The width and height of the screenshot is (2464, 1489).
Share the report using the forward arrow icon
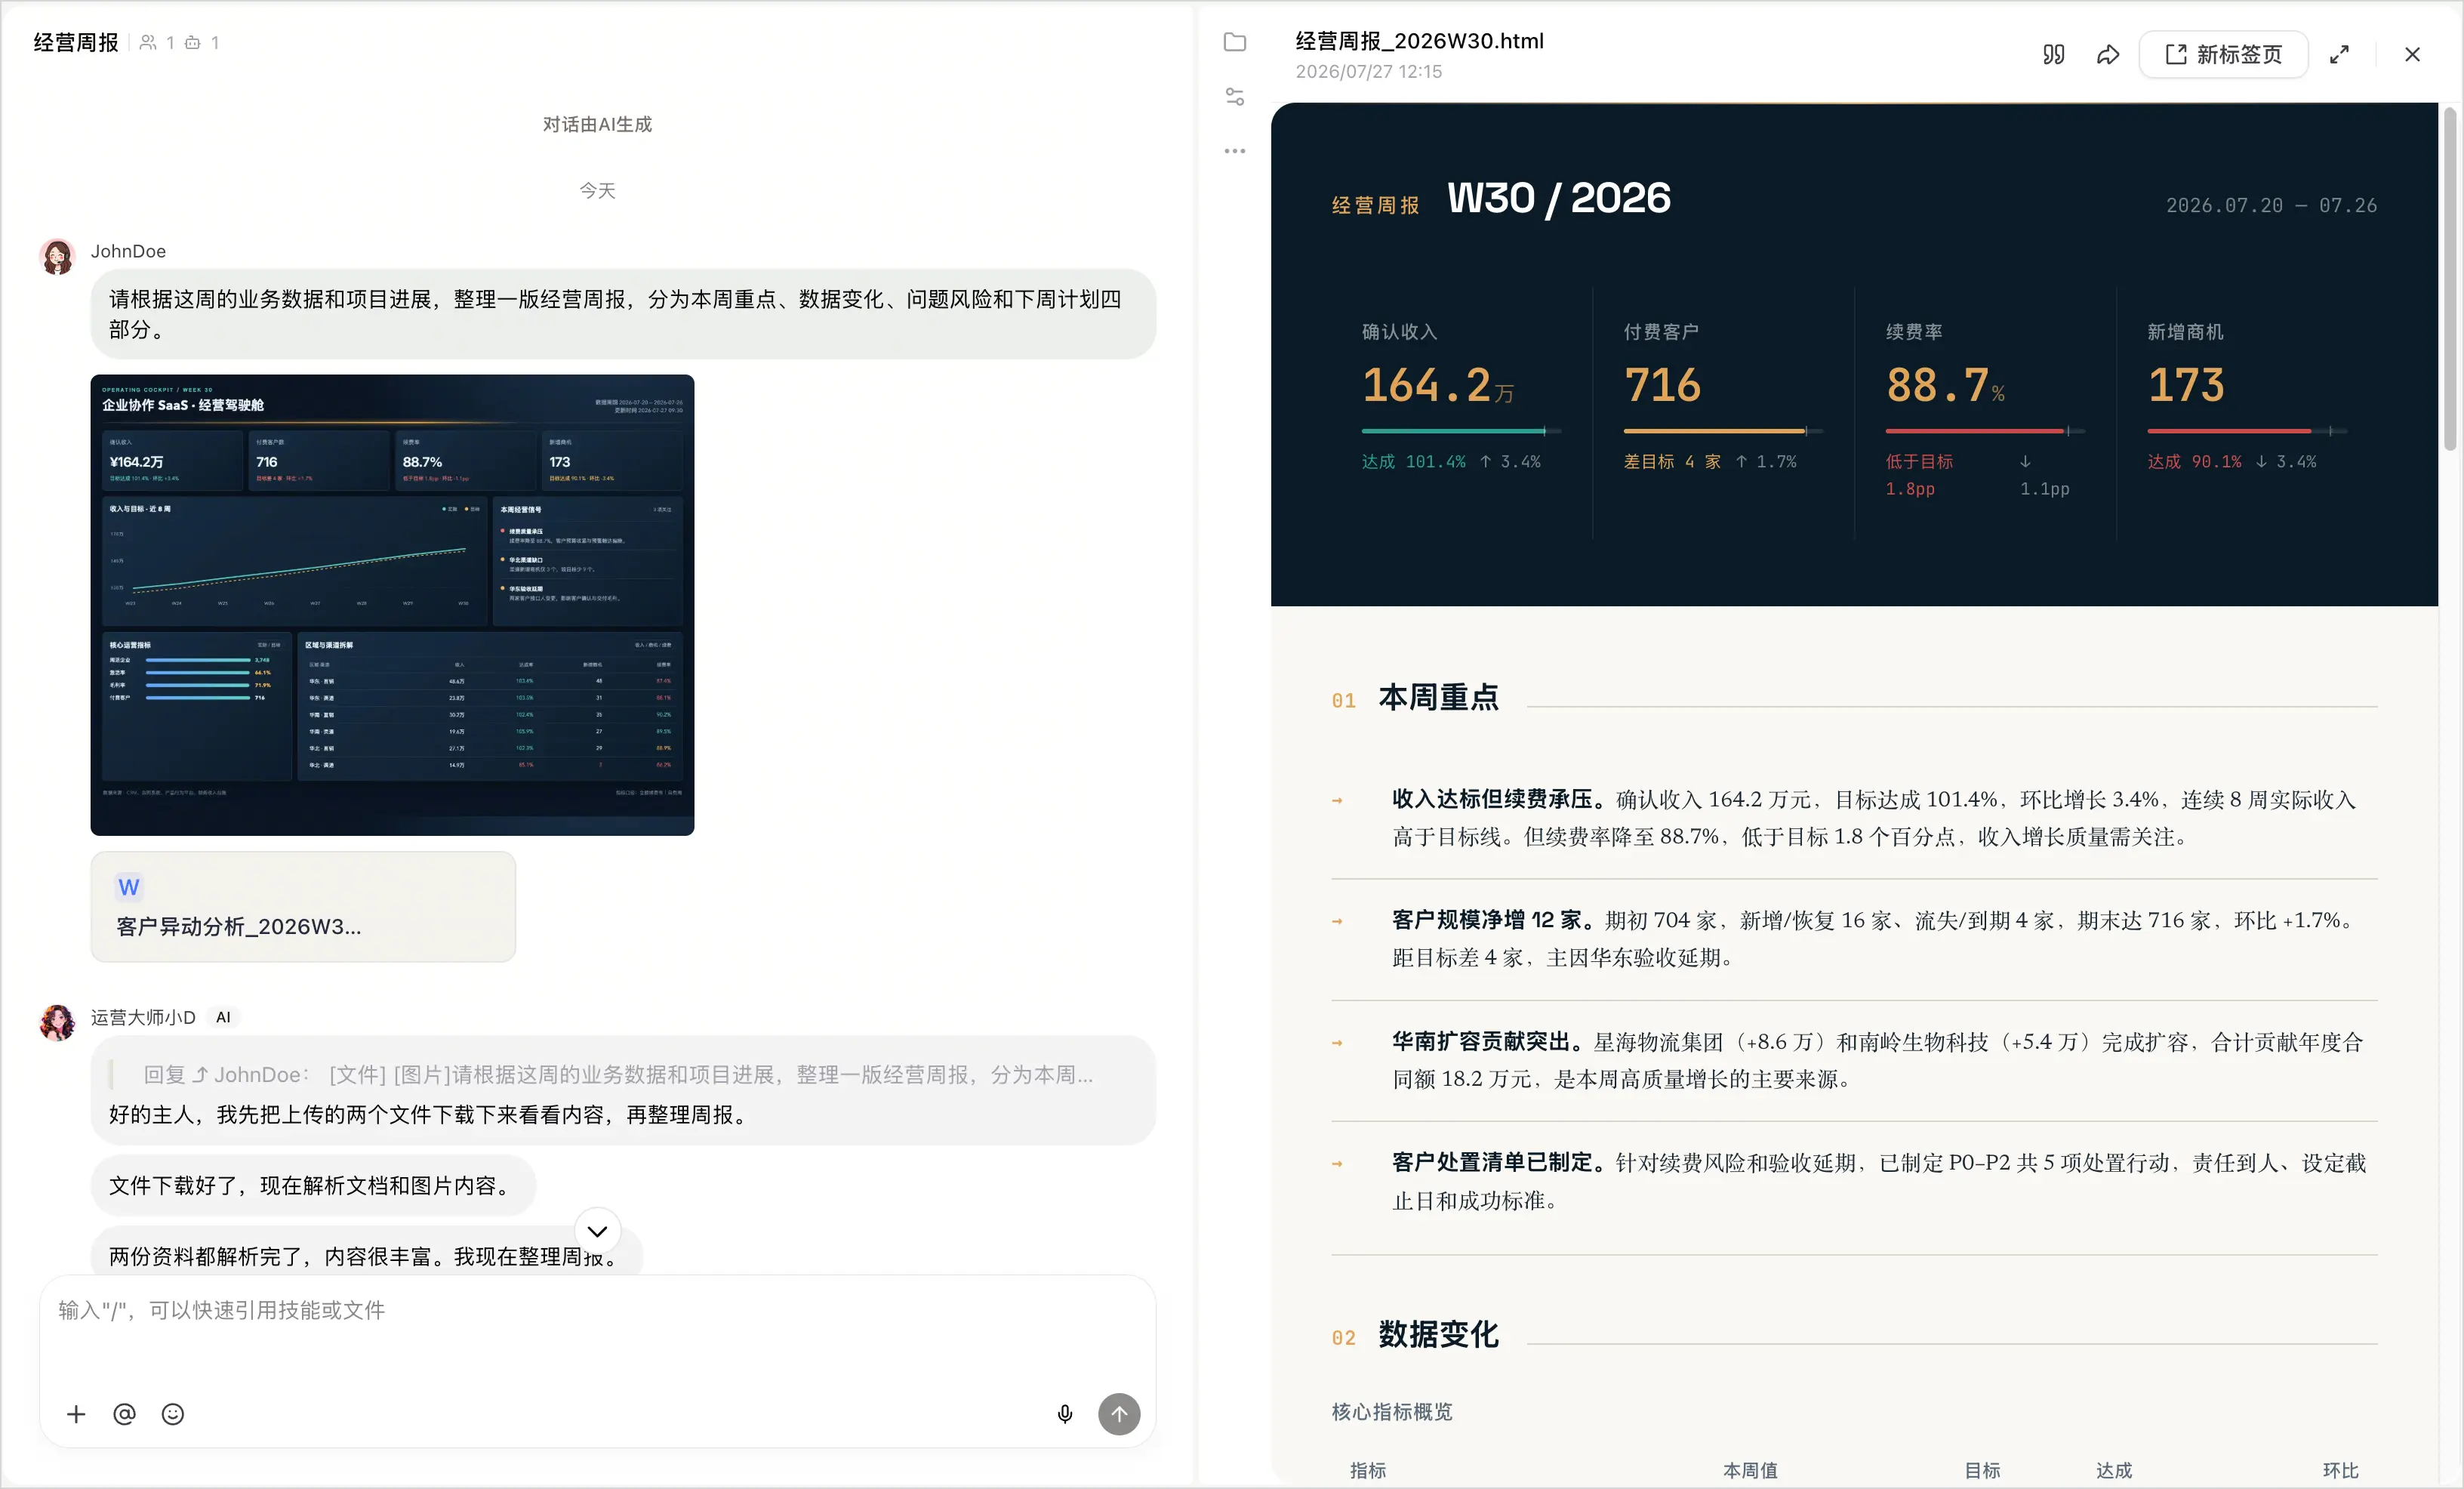click(x=2108, y=54)
